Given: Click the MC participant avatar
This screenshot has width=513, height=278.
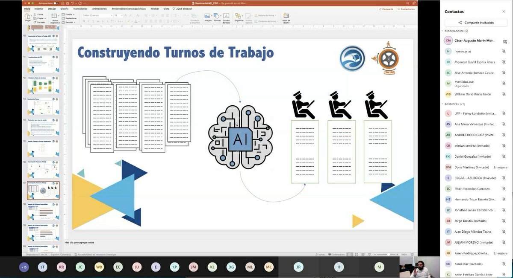Looking at the screenshot, I should [268, 267].
